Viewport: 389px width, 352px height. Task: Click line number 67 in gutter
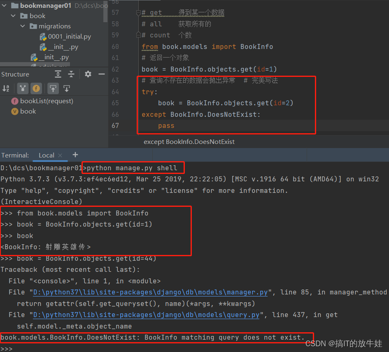[x=115, y=126]
